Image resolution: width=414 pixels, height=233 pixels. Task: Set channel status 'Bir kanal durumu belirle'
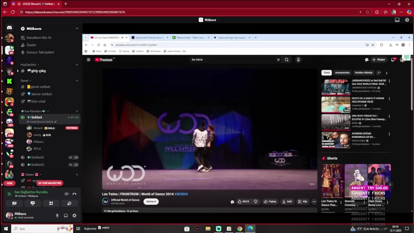coord(41,122)
